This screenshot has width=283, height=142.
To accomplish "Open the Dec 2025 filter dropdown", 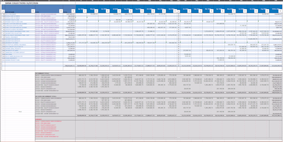I will [175, 11].
